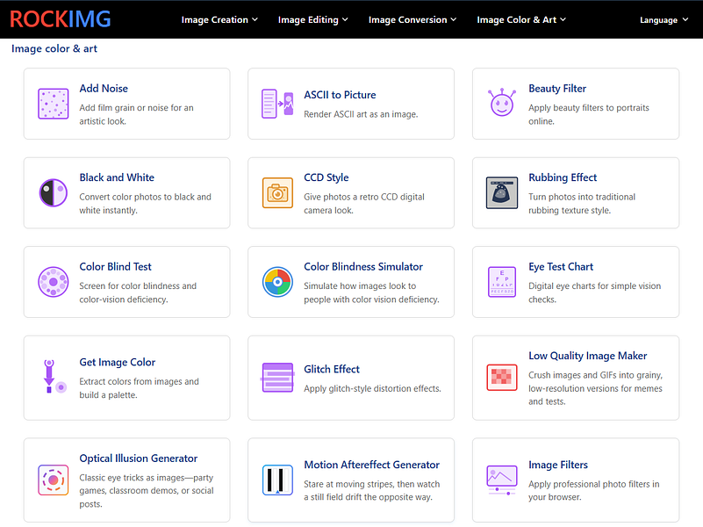Screen dimensions: 703x527
Task: Open the Language dropdown
Action: 664,19
